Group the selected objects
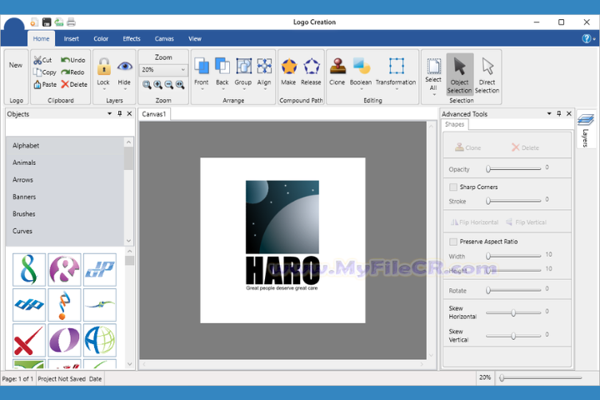The image size is (600, 400). click(243, 72)
